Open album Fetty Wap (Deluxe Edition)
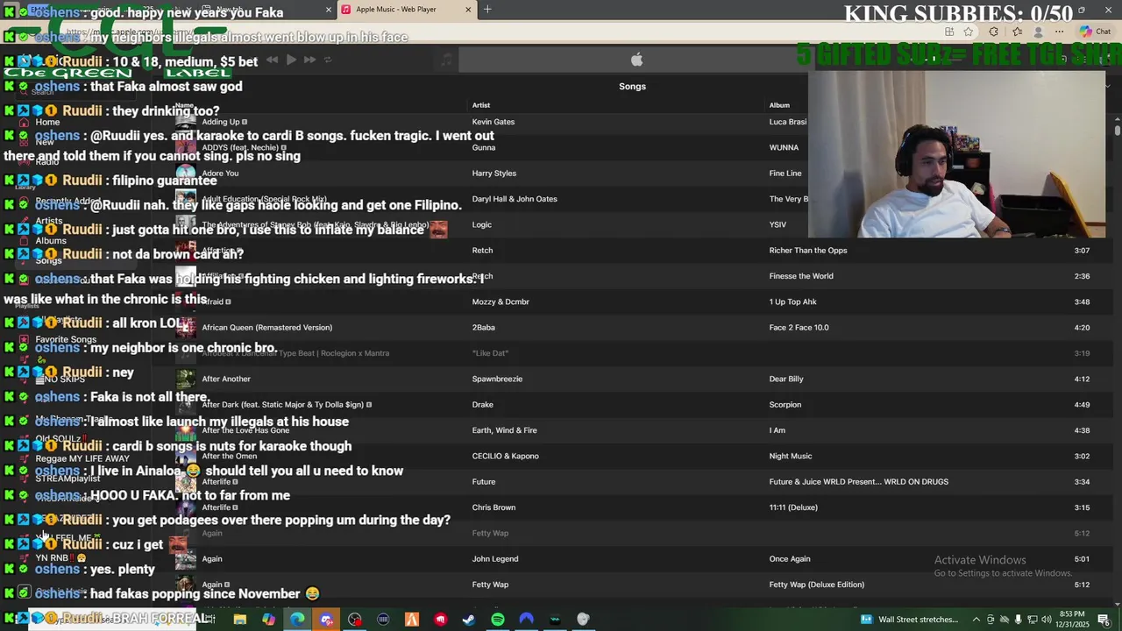Image resolution: width=1122 pixels, height=631 pixels. point(816,585)
